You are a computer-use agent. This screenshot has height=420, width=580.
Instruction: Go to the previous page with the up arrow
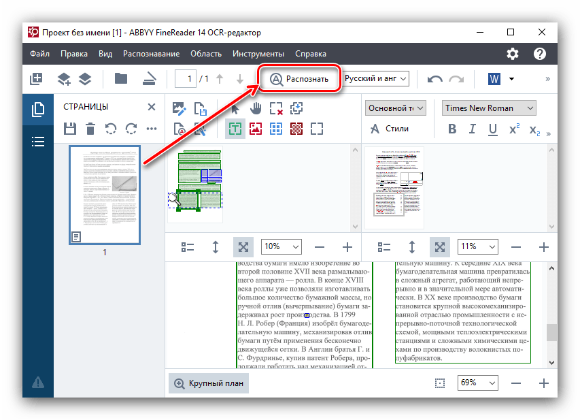pyautogui.click(x=220, y=79)
